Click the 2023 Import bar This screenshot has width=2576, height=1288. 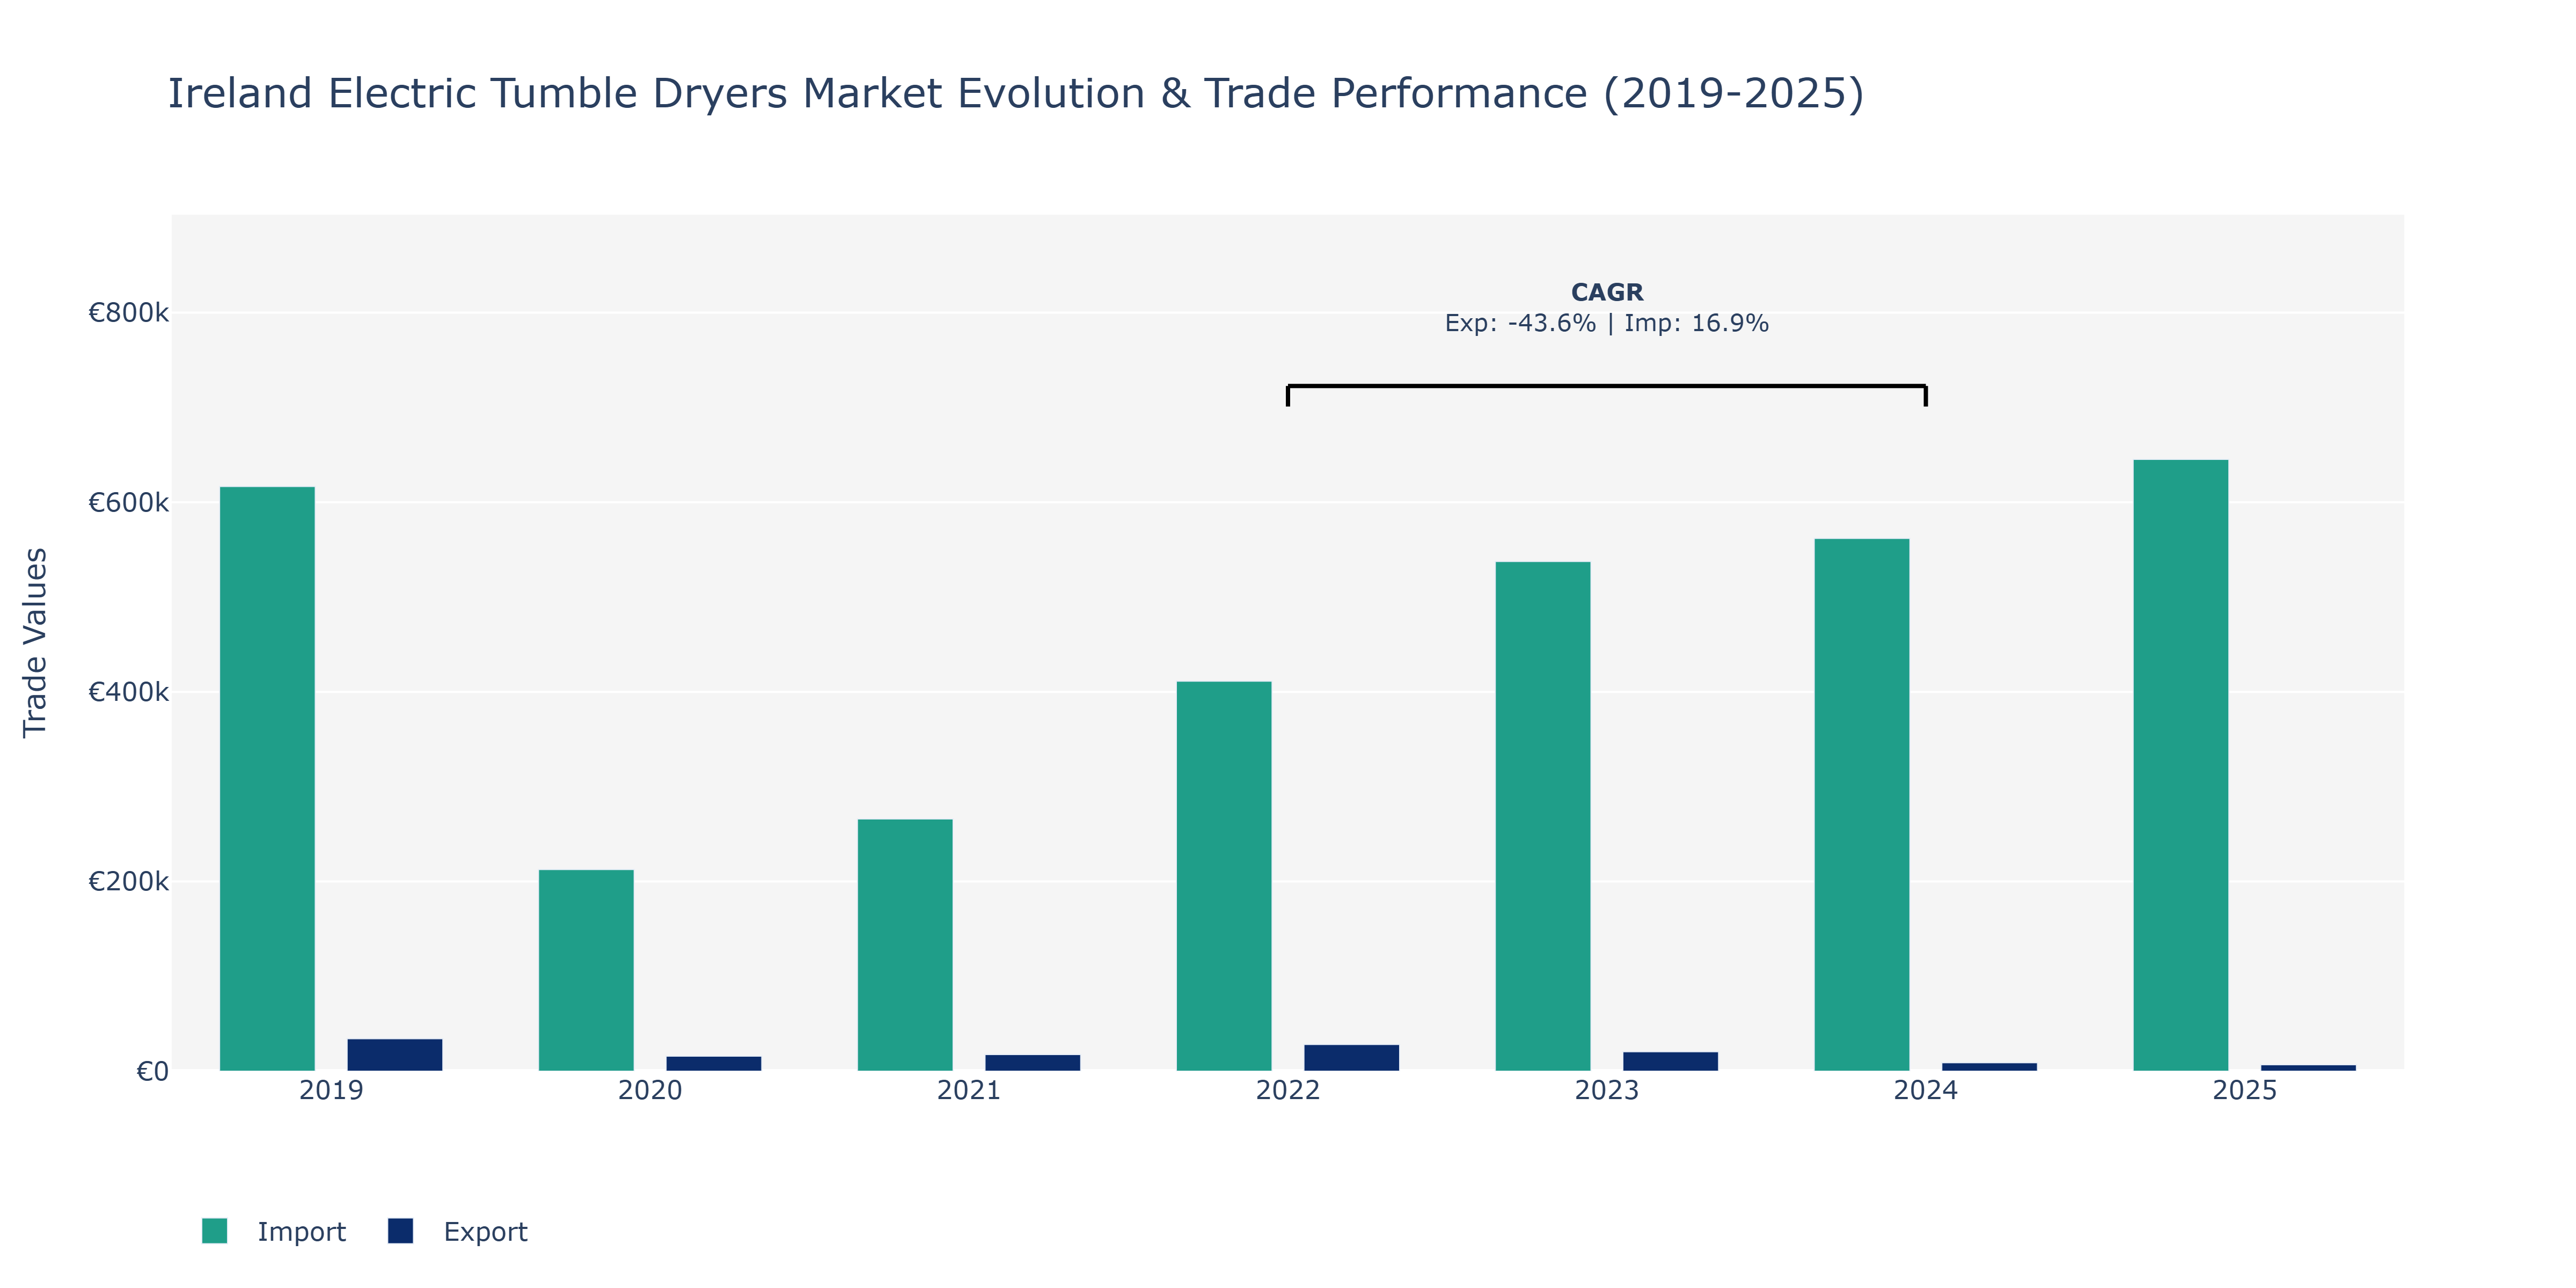1543,816
